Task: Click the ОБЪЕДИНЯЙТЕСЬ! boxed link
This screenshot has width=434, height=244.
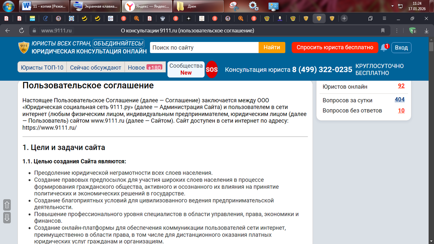Action: point(118,43)
